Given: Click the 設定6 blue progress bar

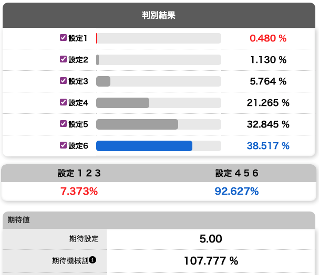Looking at the screenshot, I should point(144,146).
